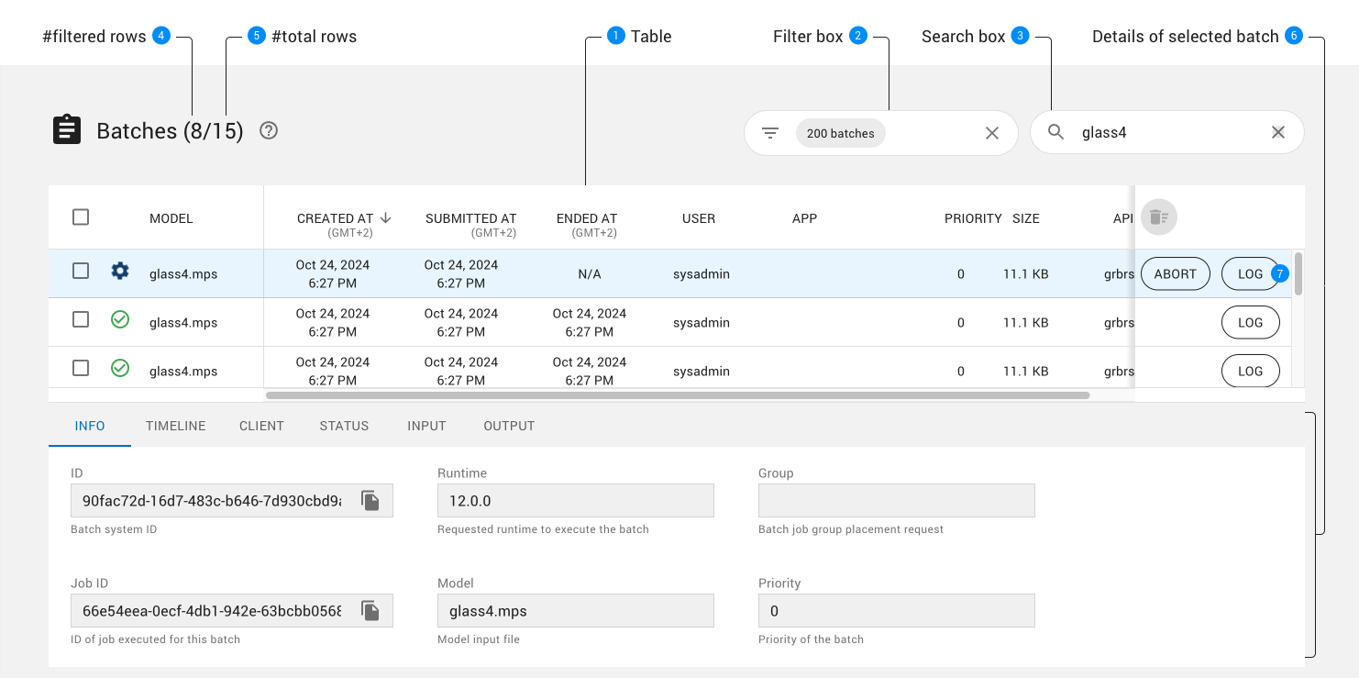1359x678 pixels.
Task: Click the help question mark icon beside Batches
Action: [x=268, y=131]
